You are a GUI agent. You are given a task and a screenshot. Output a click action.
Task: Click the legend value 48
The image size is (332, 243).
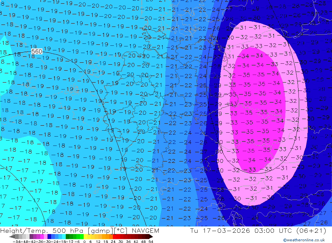tap(143, 242)
